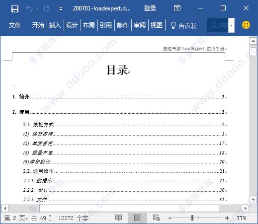258x224 pixels.
Task: Click the horizontal scrollbar thumb
Action: point(129,208)
